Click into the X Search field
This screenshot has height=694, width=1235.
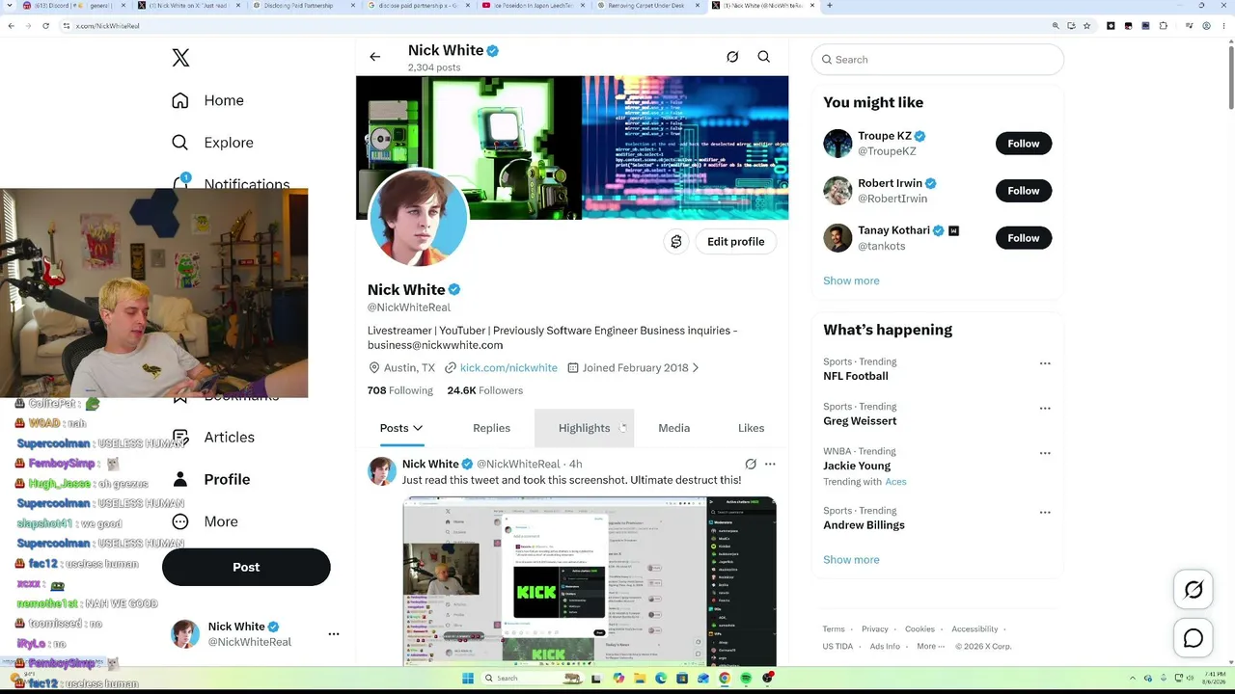[x=938, y=60]
